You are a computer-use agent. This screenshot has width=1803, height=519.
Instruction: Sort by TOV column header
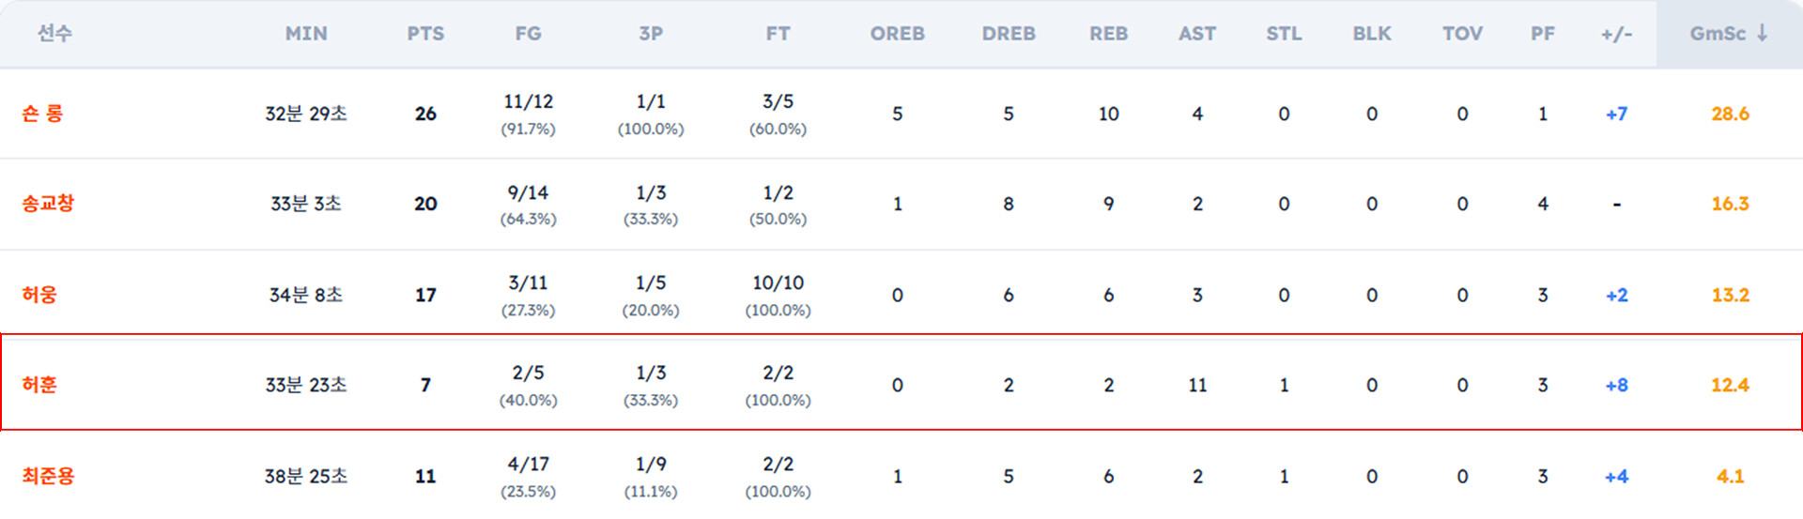(x=1462, y=34)
